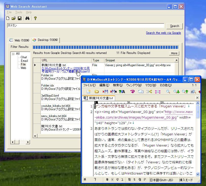
Task: Switch to the Web (100%) results tab
Action: (19, 40)
